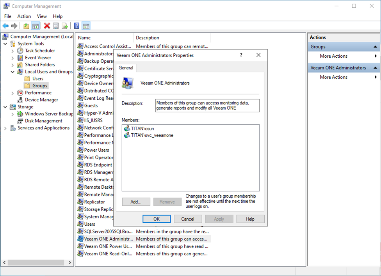Select Computer Management (Local) root node
The image size is (381, 276).
point(38,36)
